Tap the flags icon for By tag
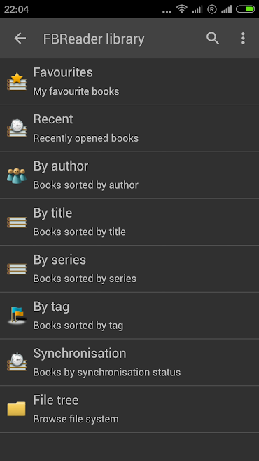Image resolution: width=259 pixels, height=461 pixels. (x=17, y=316)
